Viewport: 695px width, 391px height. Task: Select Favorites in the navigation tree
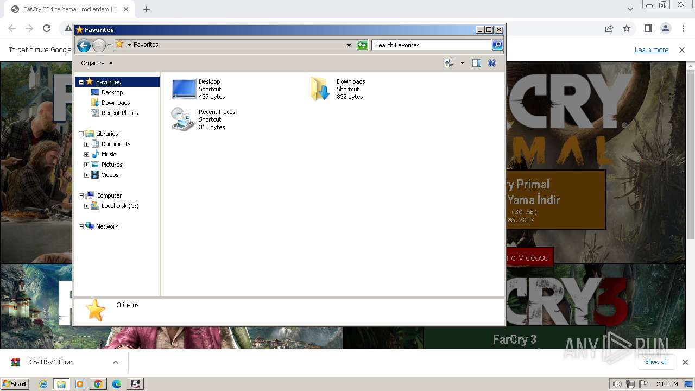[109, 82]
